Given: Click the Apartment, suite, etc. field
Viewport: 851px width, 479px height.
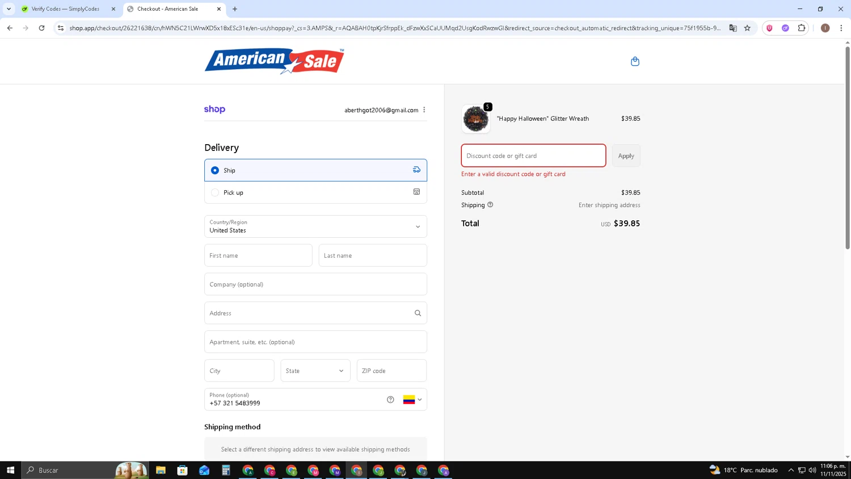Looking at the screenshot, I should [x=315, y=342].
